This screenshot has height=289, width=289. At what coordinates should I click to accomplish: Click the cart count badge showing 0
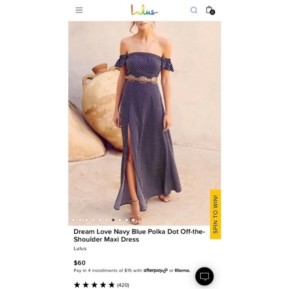coord(212,12)
